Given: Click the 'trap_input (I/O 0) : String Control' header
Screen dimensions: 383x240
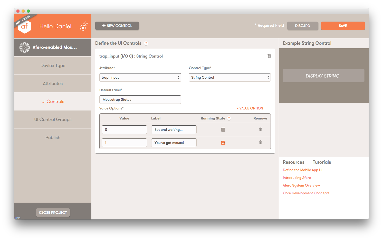Looking at the screenshot, I should click(x=131, y=56).
